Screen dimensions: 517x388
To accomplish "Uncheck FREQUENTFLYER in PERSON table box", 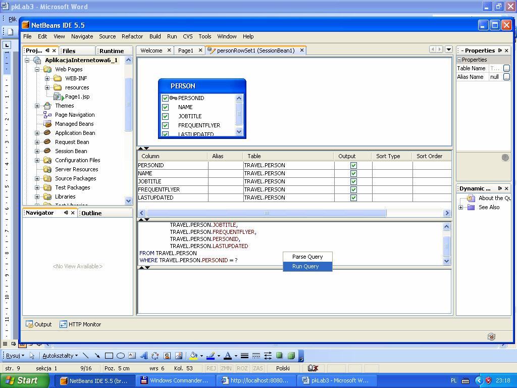I will tap(165, 125).
